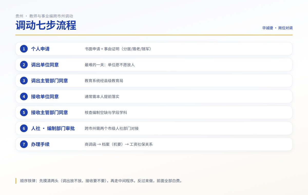The height and width of the screenshot is (195, 308).
Task: Click the step 5 number badge
Action: (24, 112)
